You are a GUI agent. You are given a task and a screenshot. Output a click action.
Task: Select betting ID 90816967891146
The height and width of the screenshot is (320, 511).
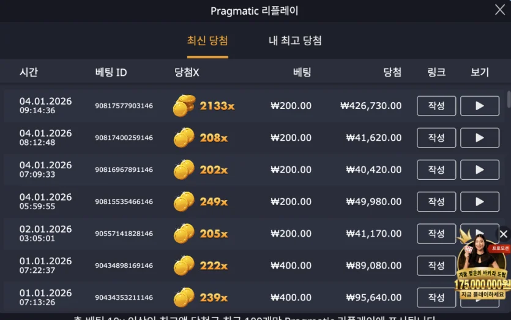pos(124,169)
